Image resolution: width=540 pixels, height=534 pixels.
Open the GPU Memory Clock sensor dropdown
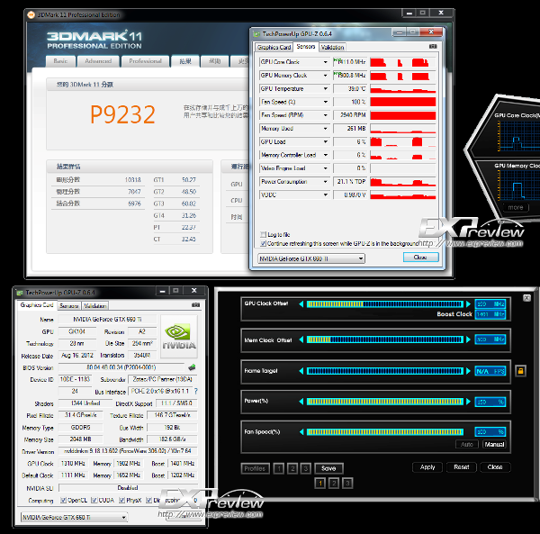(x=325, y=76)
